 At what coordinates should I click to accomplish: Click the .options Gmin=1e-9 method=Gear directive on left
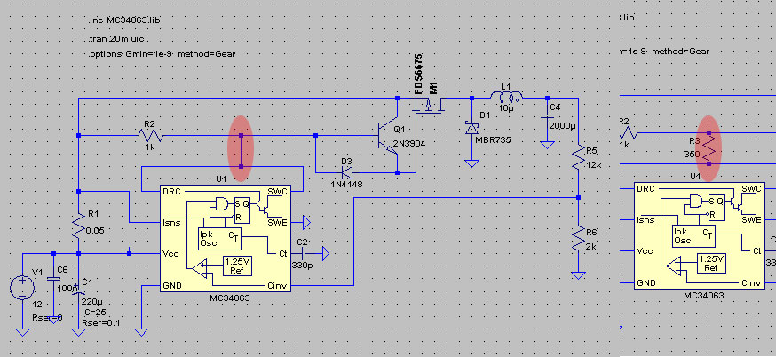pyautogui.click(x=162, y=53)
